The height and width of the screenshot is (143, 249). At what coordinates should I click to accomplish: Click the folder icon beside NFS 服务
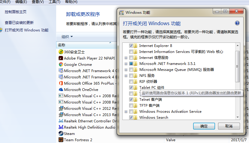pos(135,76)
